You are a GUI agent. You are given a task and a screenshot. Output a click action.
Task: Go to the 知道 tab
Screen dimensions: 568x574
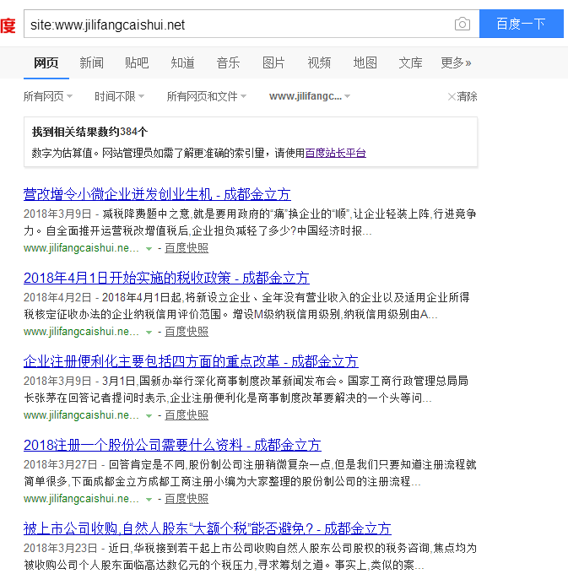pyautogui.click(x=182, y=62)
